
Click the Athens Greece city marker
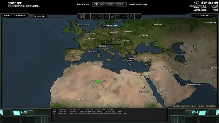tap(126, 58)
